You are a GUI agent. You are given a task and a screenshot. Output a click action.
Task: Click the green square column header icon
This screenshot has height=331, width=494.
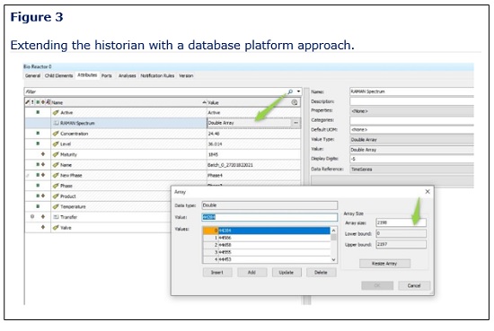pos(38,102)
